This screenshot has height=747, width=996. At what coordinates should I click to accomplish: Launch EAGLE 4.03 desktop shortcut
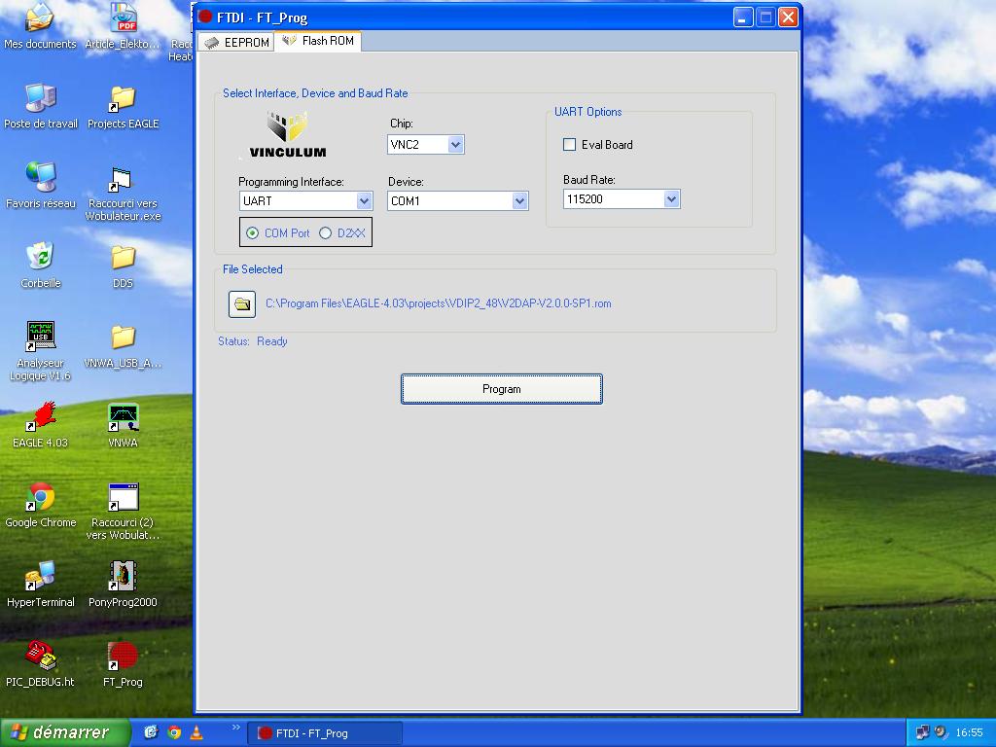point(40,425)
